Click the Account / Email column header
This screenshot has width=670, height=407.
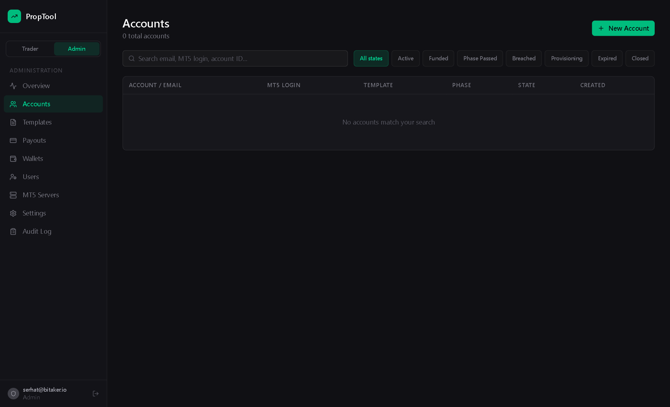tap(155, 85)
